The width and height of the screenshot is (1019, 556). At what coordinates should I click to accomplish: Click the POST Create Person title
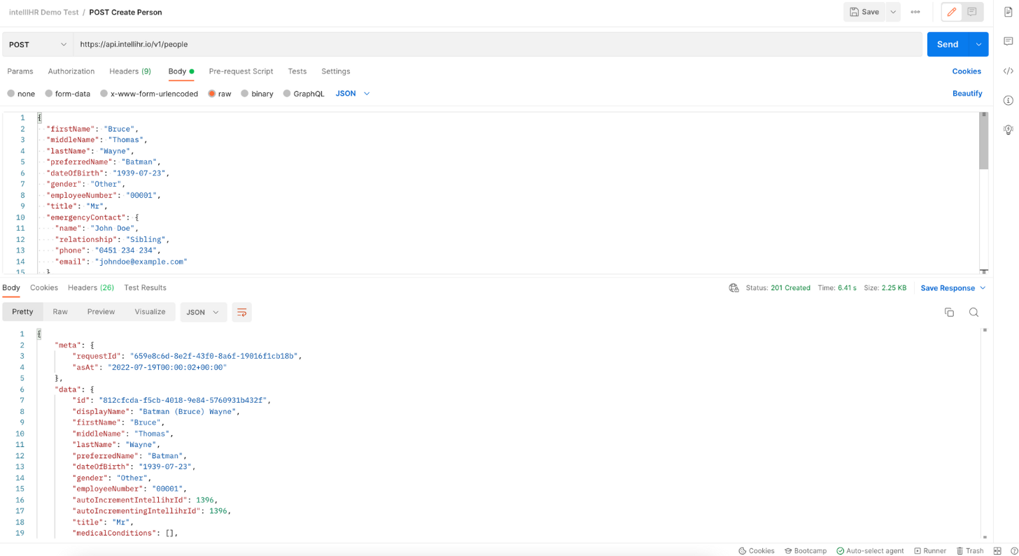(x=125, y=13)
